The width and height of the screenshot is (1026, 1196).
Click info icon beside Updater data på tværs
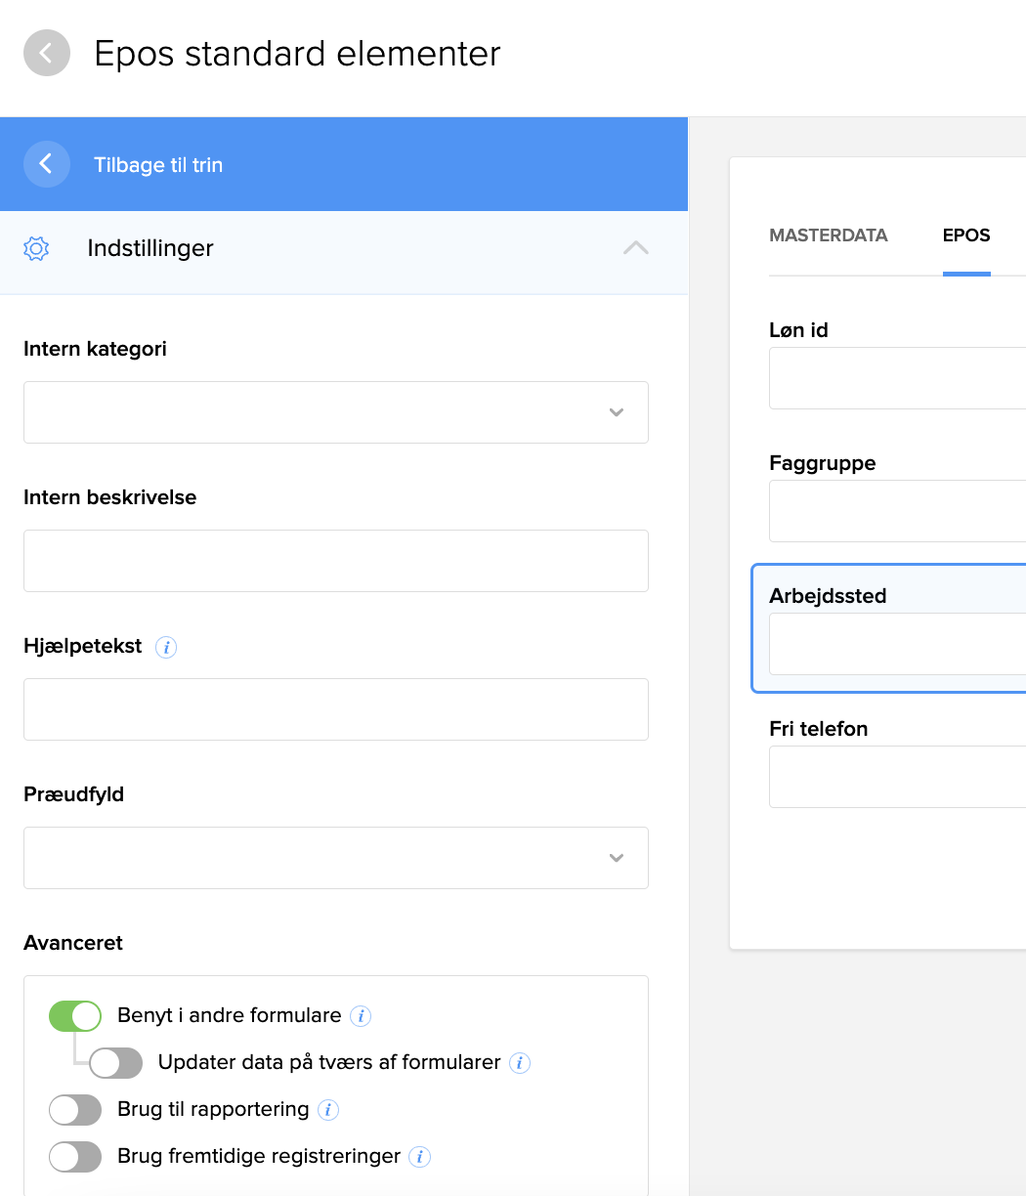pyautogui.click(x=520, y=1063)
